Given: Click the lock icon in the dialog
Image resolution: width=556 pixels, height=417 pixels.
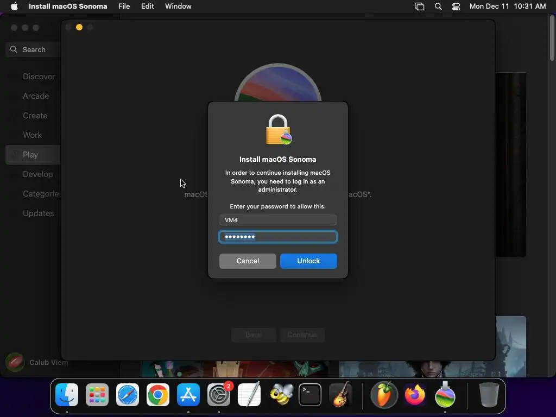Looking at the screenshot, I should (x=279, y=130).
